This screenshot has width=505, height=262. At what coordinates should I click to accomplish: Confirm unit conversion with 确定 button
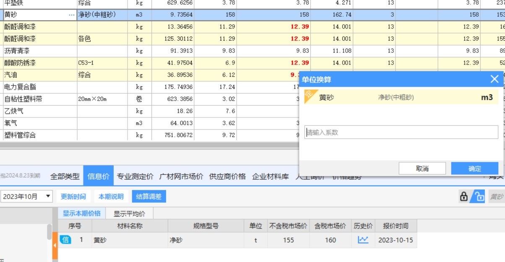(475, 169)
